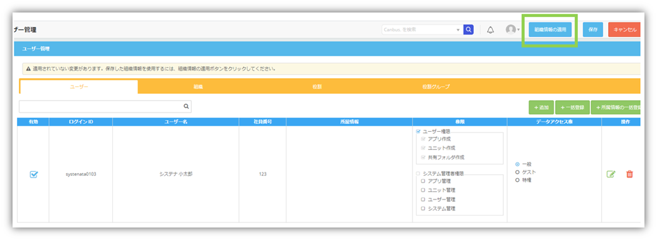The image size is (657, 240).
Task: Enable the システム管理者権限 checkbox
Action: [418, 173]
